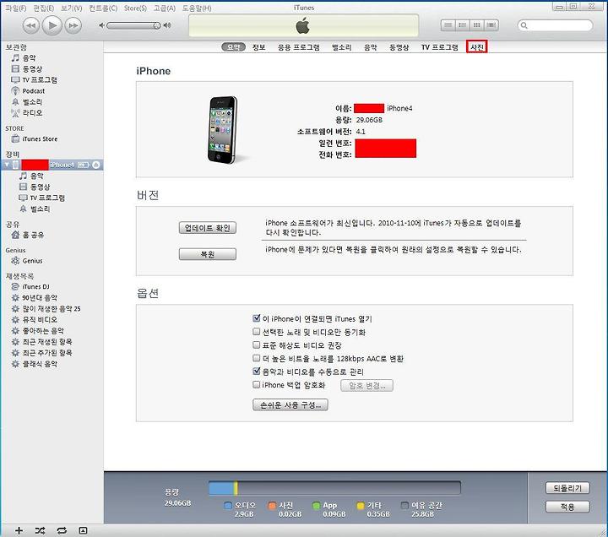
Task: Open 좋아하는 음악 smart playlist
Action: tap(43, 331)
